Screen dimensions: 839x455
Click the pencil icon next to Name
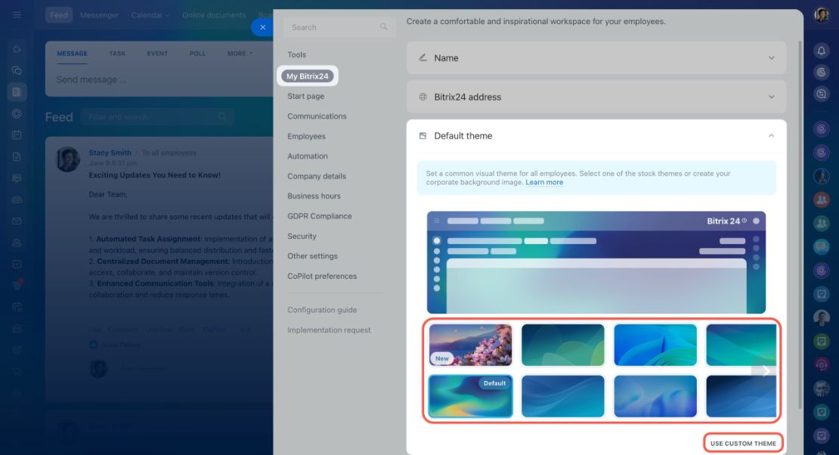pyautogui.click(x=423, y=57)
